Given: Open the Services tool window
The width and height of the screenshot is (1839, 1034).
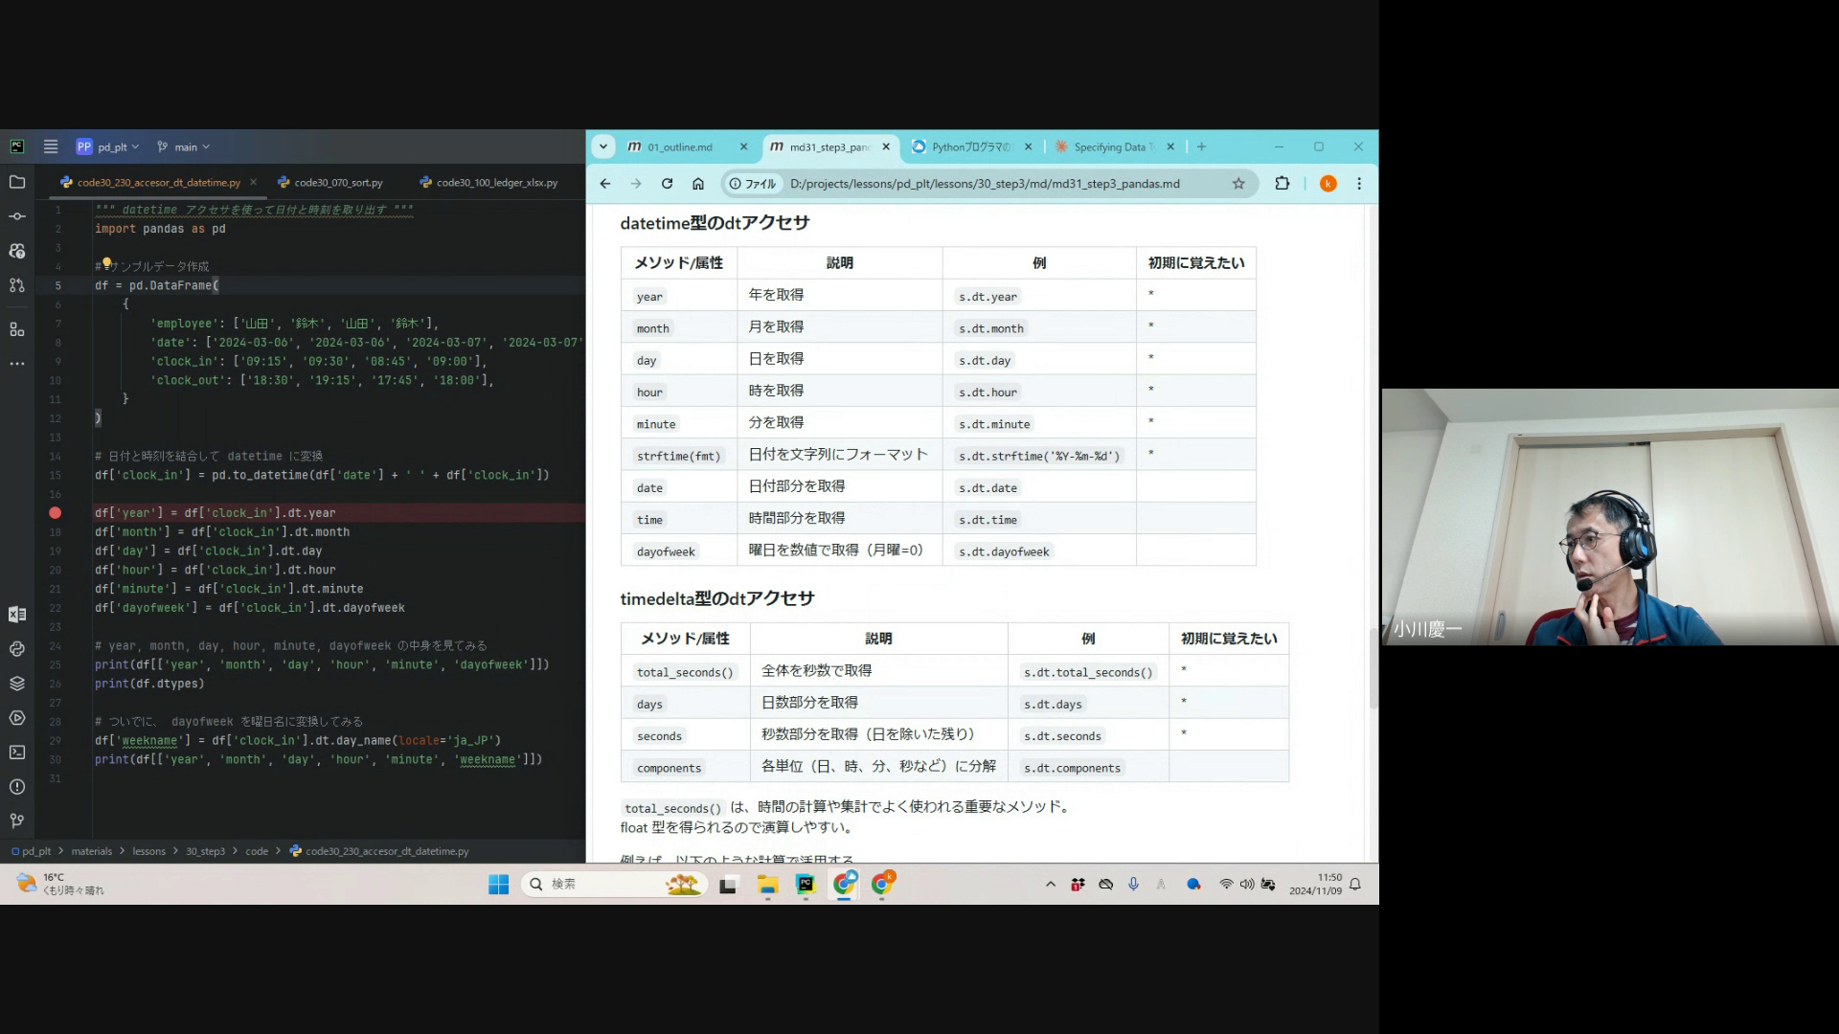Looking at the screenshot, I should click(x=17, y=718).
